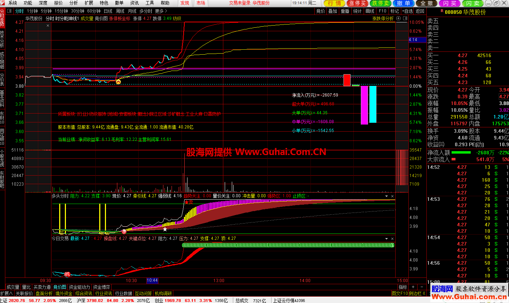Open the dropdown arrow on 多头分时 indicator panel

coord(386,196)
